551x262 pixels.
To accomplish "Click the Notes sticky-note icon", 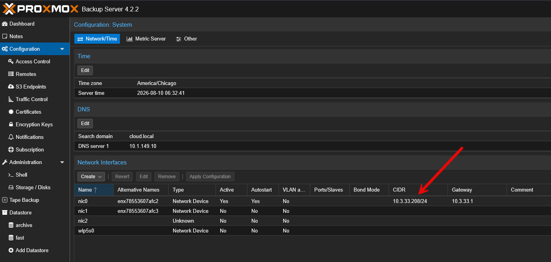I will pyautogui.click(x=5, y=36).
